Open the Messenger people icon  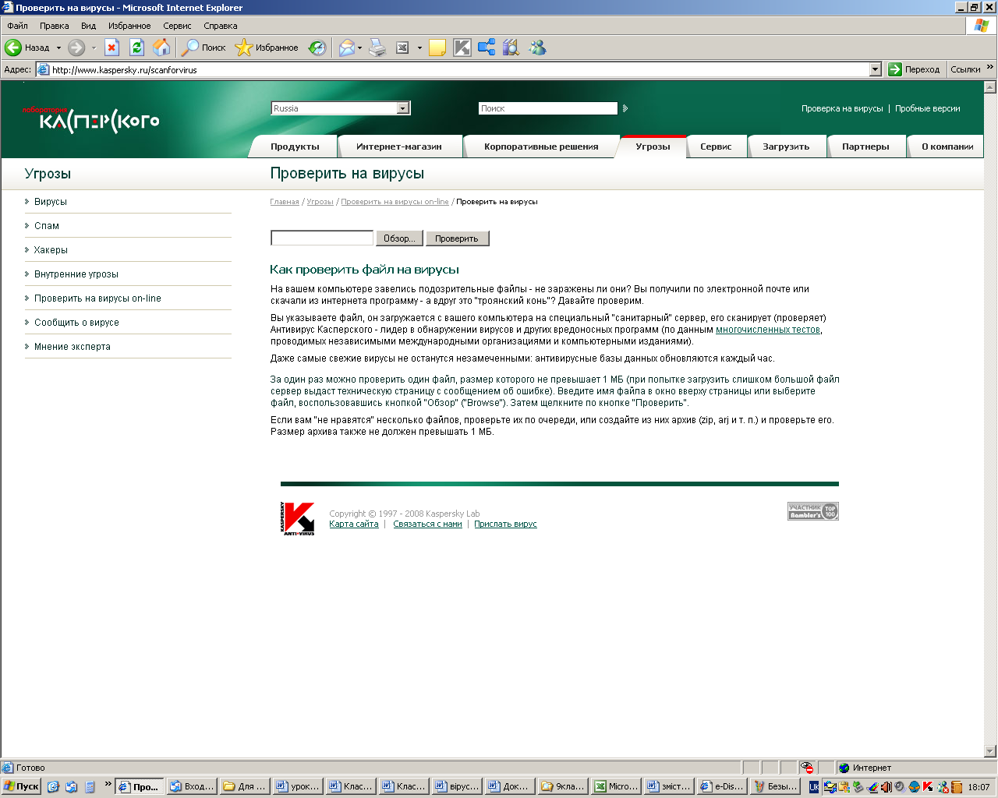(537, 48)
